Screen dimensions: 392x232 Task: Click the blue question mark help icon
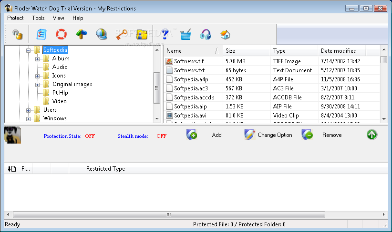(x=165, y=34)
